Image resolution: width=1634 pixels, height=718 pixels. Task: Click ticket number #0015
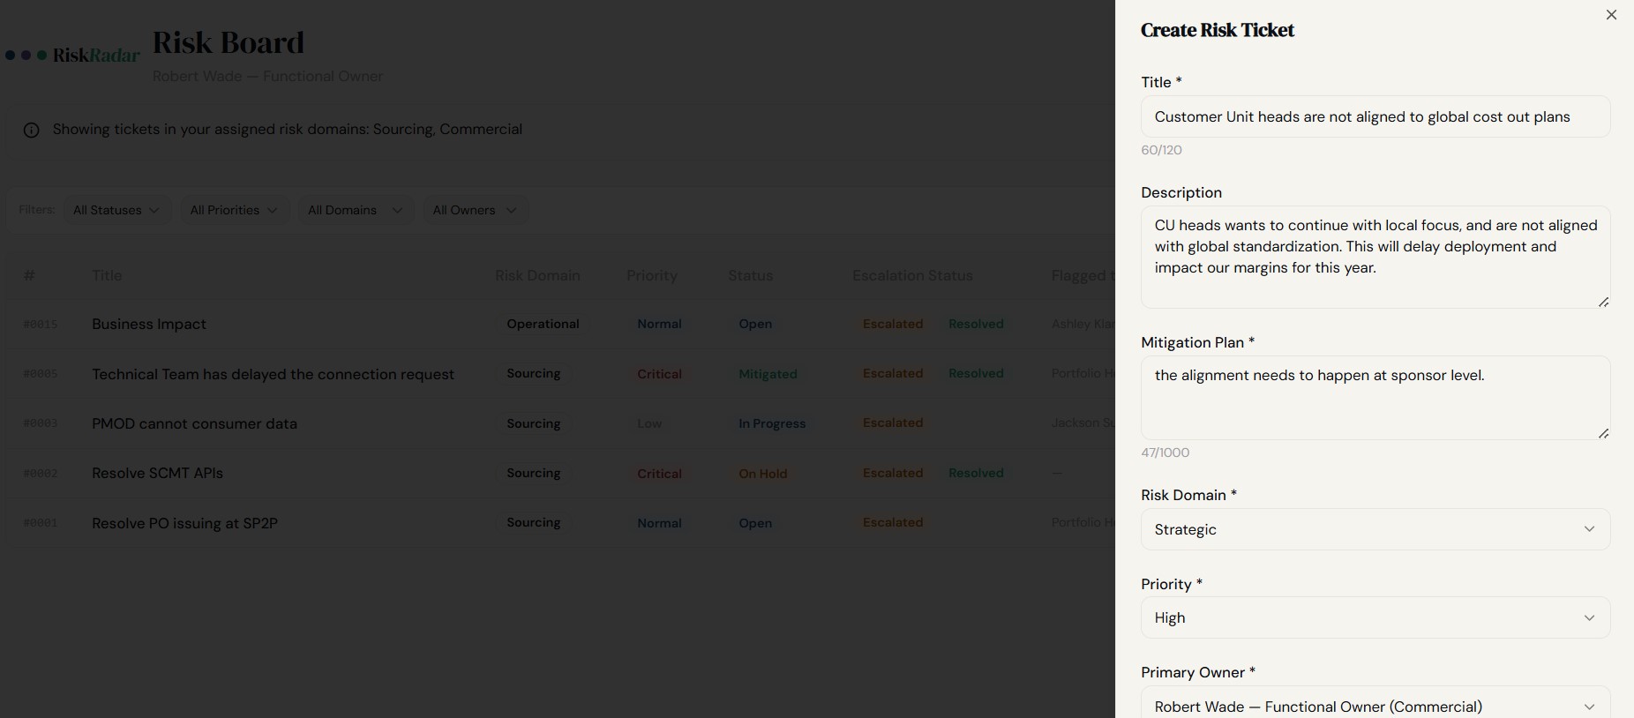pos(40,325)
